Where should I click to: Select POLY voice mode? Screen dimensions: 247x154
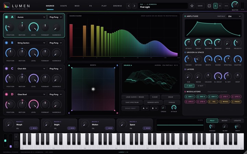212,120
